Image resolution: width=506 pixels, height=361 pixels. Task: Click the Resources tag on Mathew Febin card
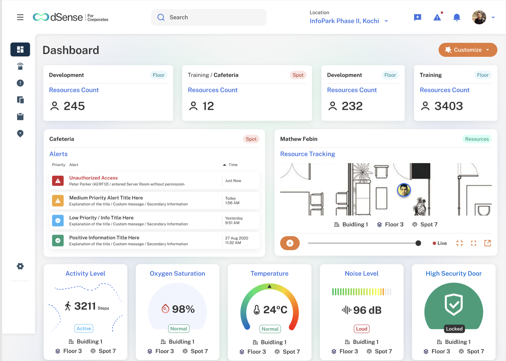(x=477, y=139)
